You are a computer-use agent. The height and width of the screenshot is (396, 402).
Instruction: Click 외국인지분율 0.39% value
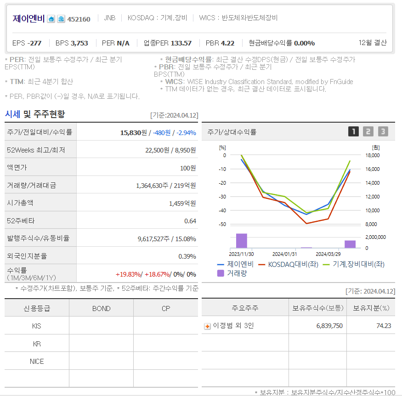coord(187,256)
